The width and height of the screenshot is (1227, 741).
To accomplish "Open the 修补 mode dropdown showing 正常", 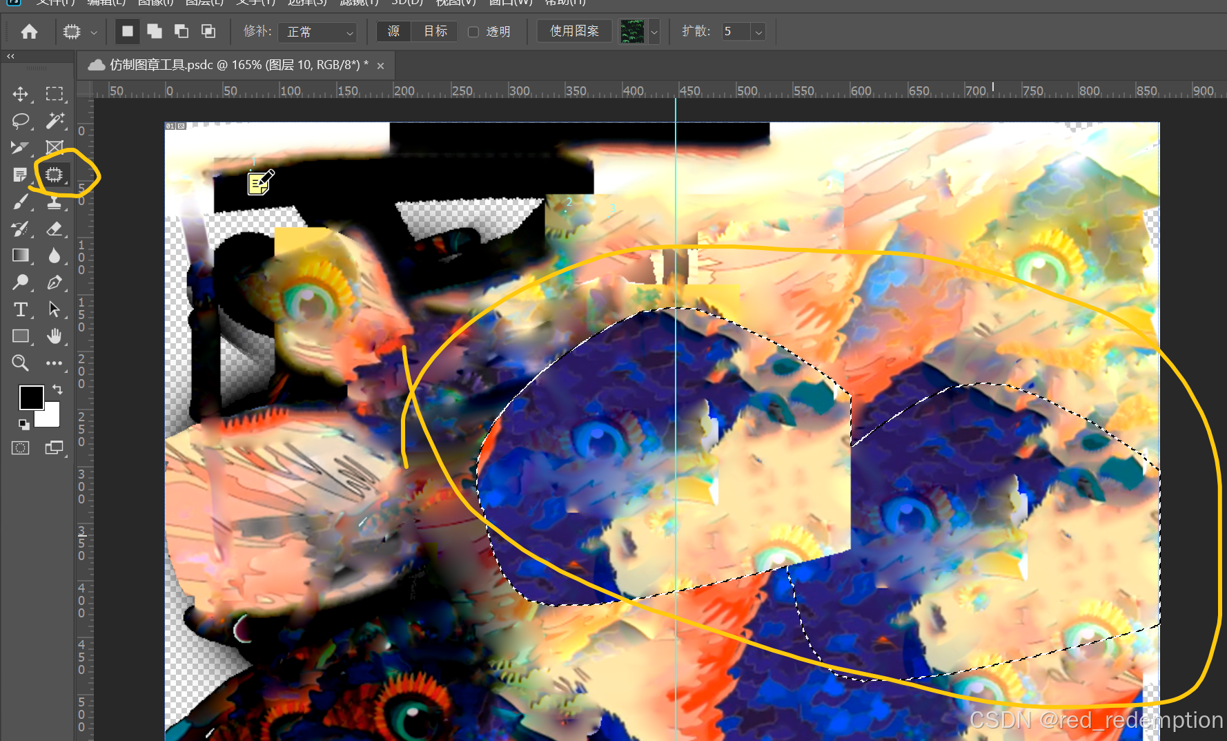I will pyautogui.click(x=319, y=32).
